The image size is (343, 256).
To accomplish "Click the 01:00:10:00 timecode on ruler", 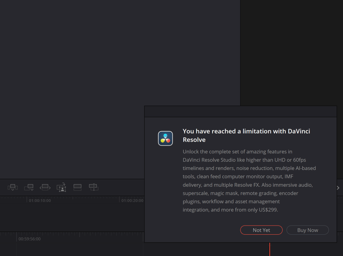I will [x=40, y=200].
